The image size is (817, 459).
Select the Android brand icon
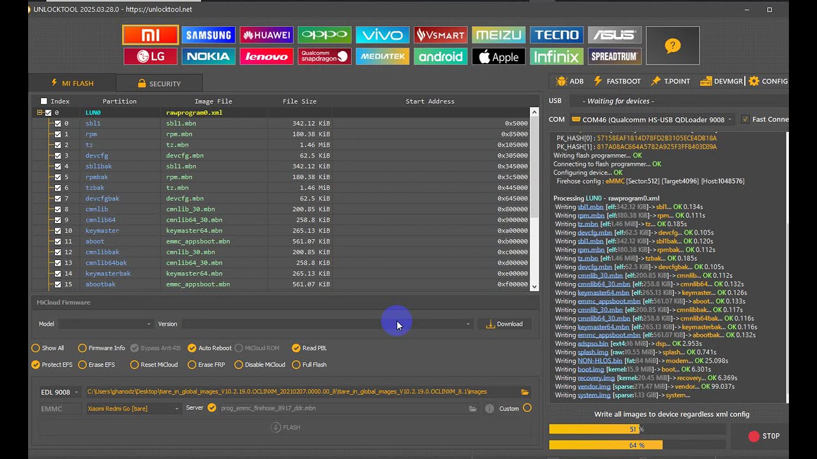440,57
